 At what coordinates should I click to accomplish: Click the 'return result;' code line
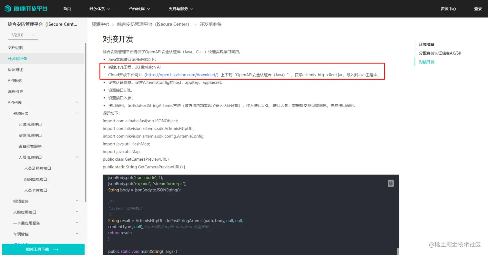click(x=120, y=233)
